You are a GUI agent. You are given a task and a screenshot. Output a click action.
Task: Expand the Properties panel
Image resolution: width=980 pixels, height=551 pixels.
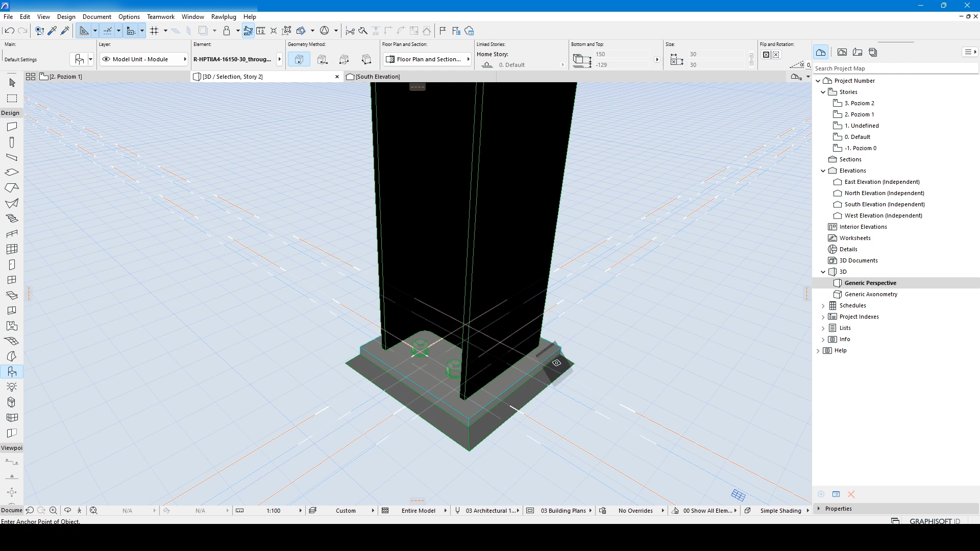(x=819, y=509)
